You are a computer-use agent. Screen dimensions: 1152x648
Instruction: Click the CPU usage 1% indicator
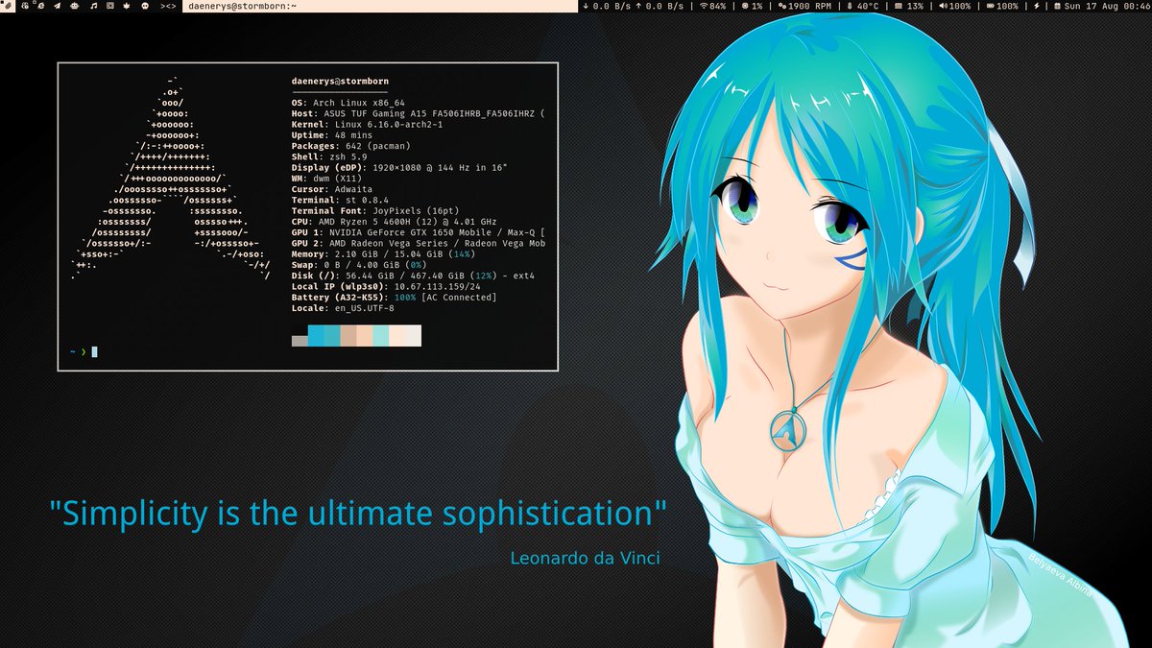click(752, 6)
